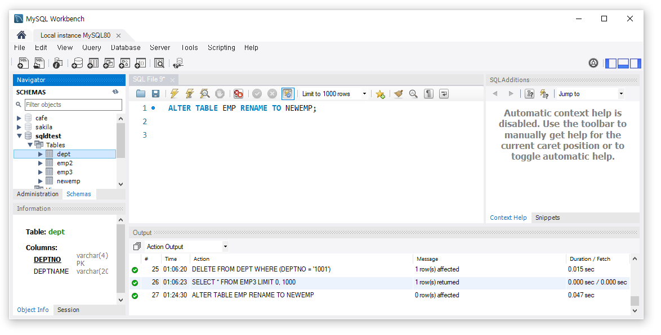Select the SELECT * FROM EMP3 output row
Image resolution: width=661 pixels, height=335 pixels.
click(x=379, y=282)
